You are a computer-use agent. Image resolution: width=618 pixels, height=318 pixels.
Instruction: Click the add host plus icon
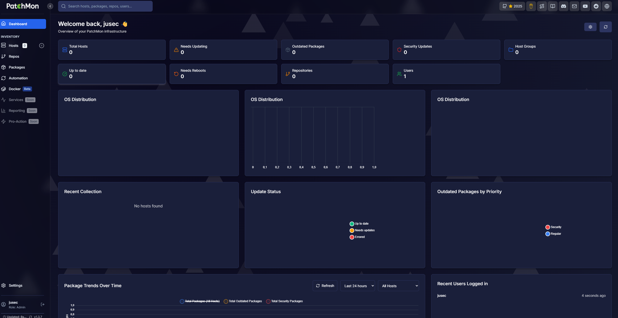(x=42, y=46)
